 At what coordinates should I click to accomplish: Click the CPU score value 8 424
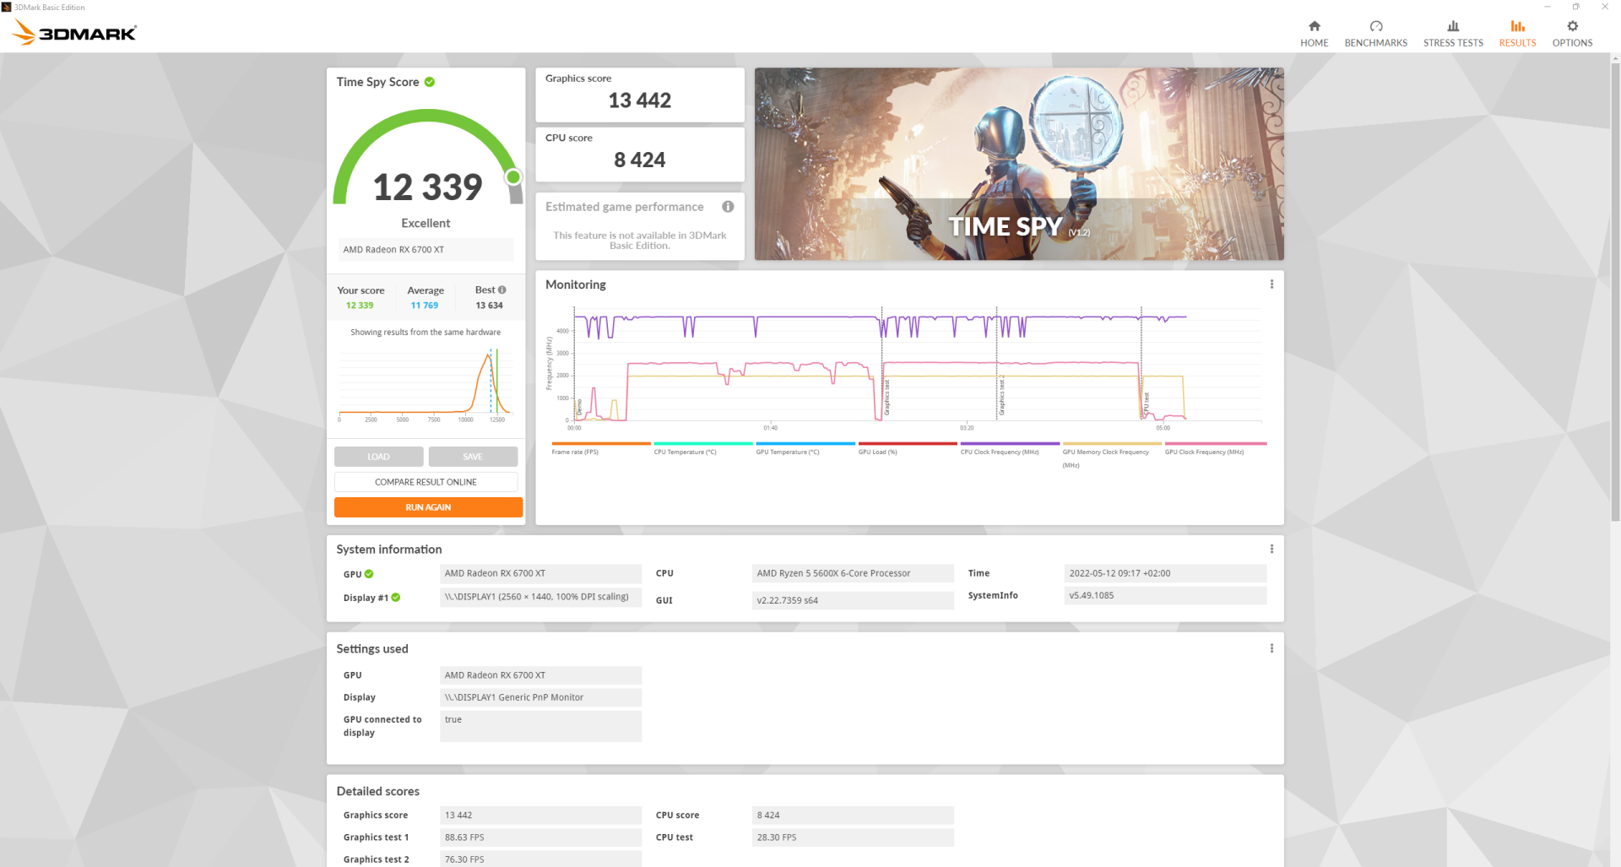(639, 160)
